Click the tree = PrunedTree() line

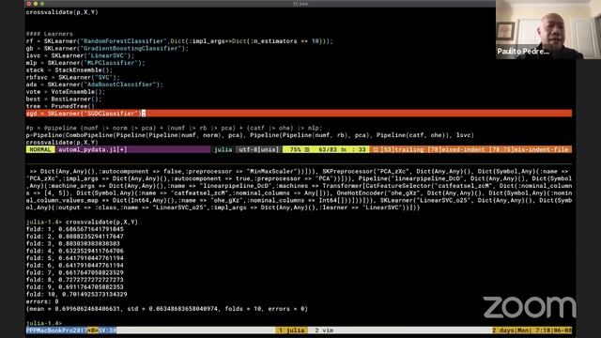(60, 106)
